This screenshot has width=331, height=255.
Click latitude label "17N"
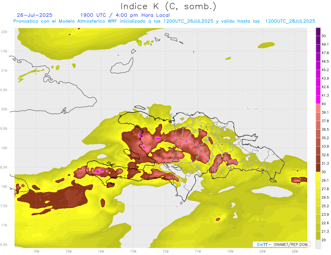click(5, 225)
